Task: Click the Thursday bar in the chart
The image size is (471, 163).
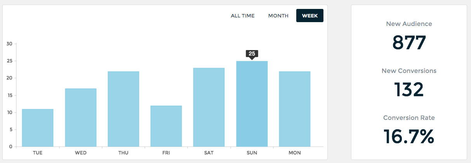Action: click(x=123, y=109)
